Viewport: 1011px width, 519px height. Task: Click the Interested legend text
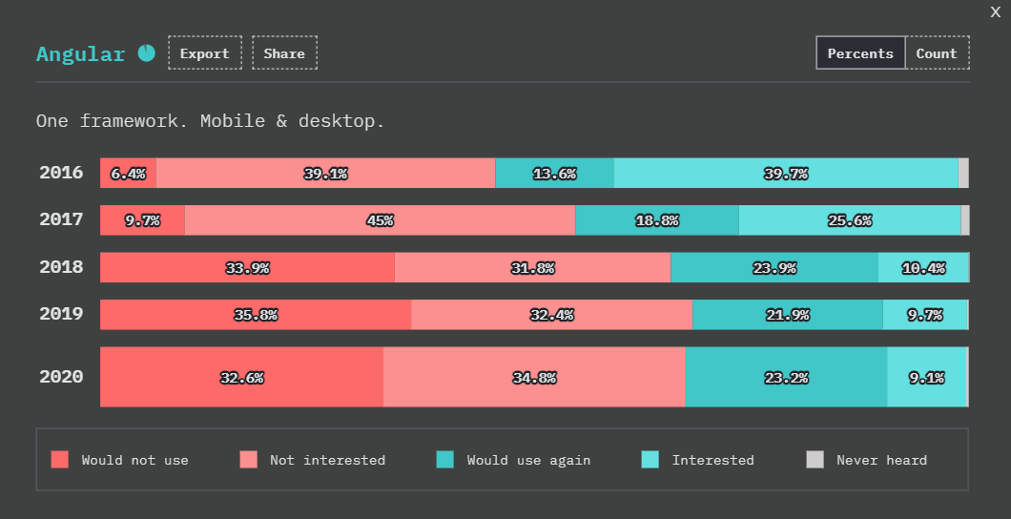tap(712, 461)
